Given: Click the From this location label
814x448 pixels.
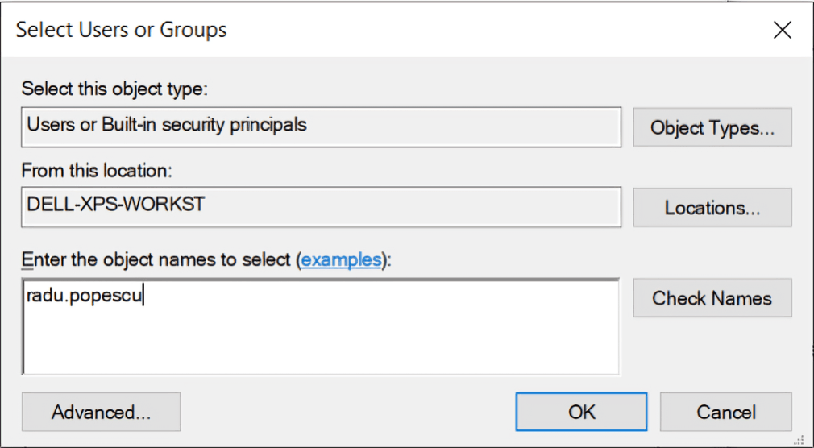Looking at the screenshot, I should click(x=97, y=170).
